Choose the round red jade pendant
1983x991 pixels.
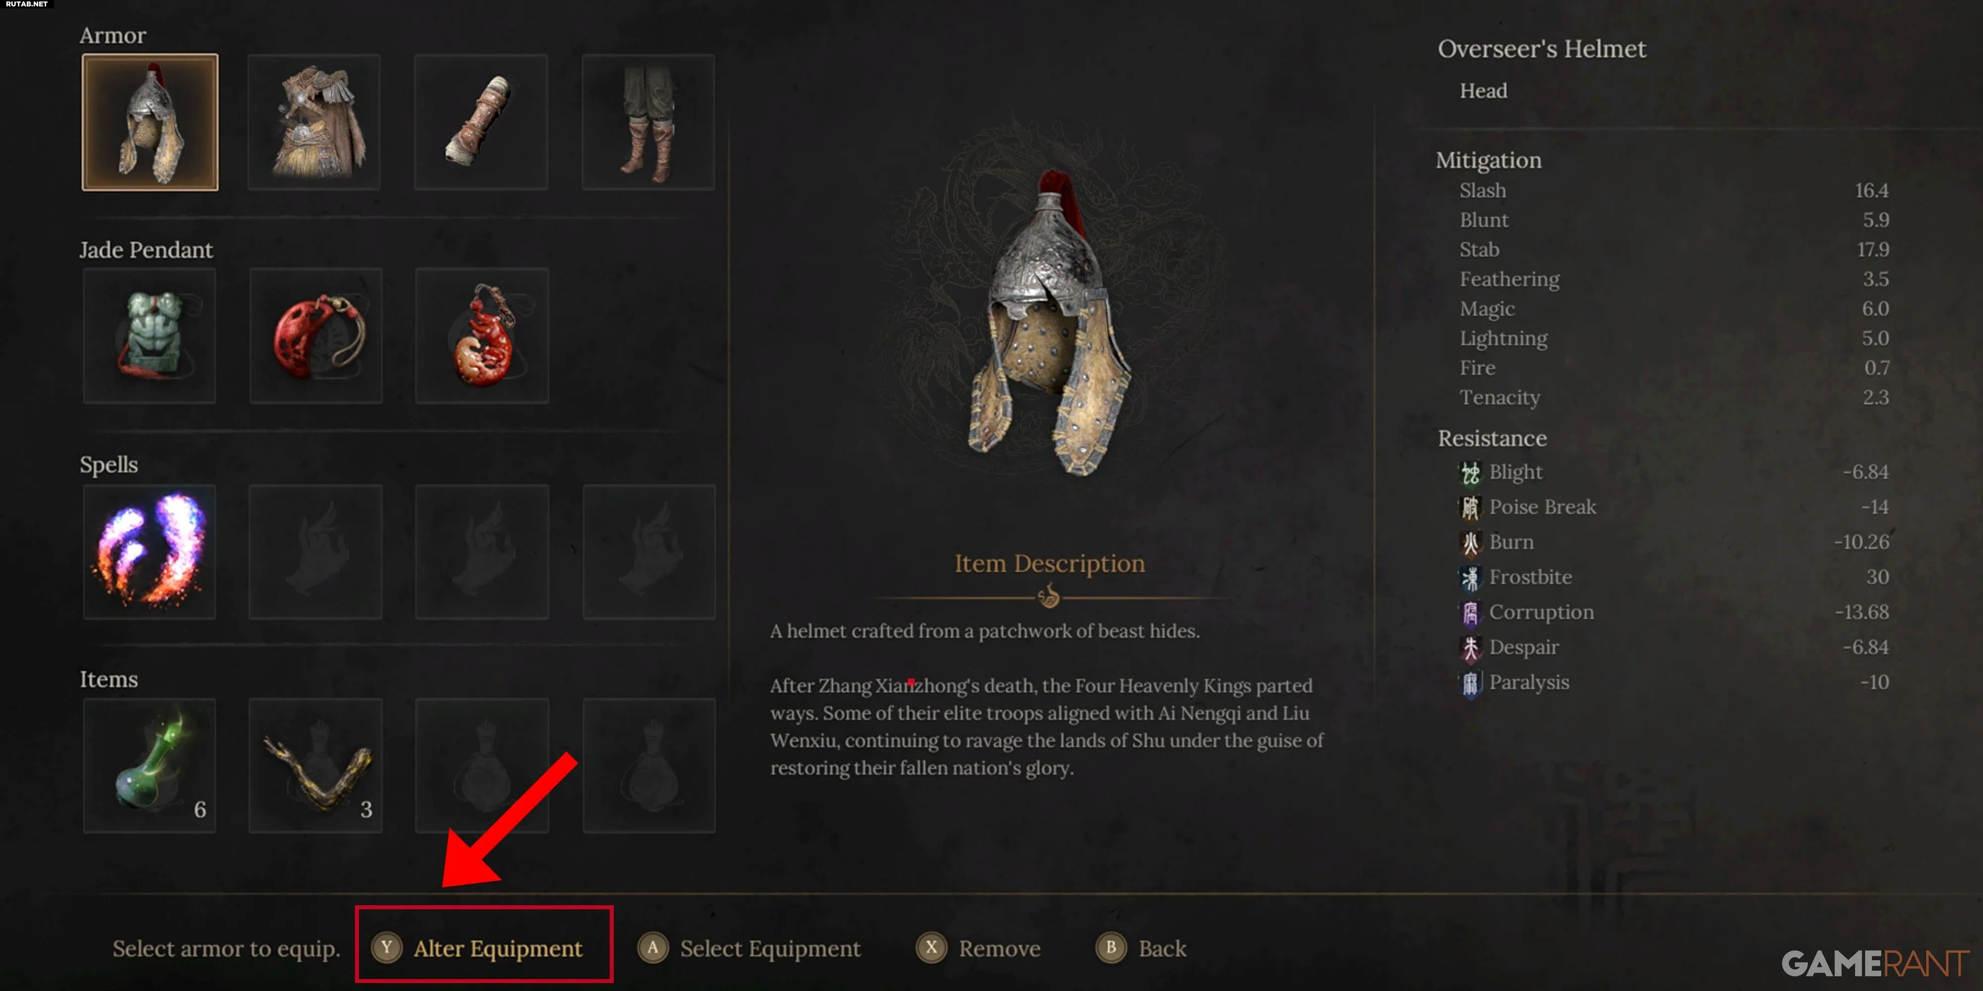coord(316,336)
